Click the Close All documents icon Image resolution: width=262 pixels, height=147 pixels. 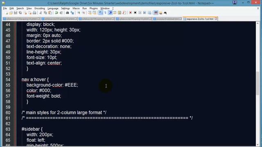click(30, 13)
